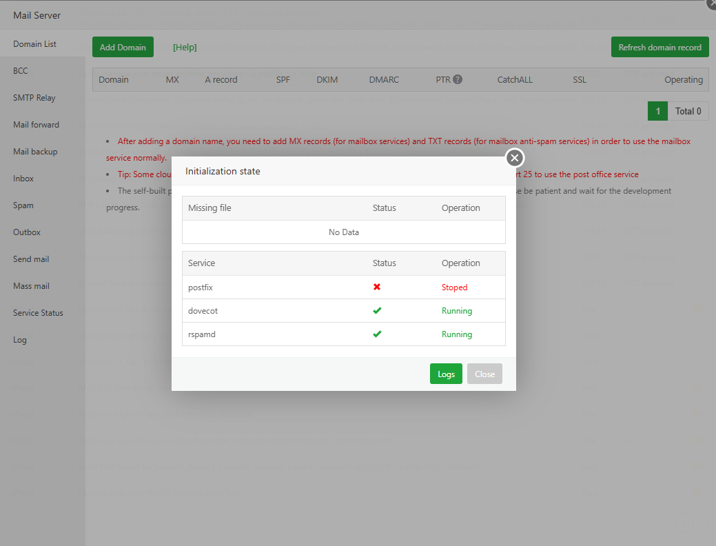Screen dimensions: 716x546
Task: Switch to the SMTP Relay tab
Action: coord(34,98)
